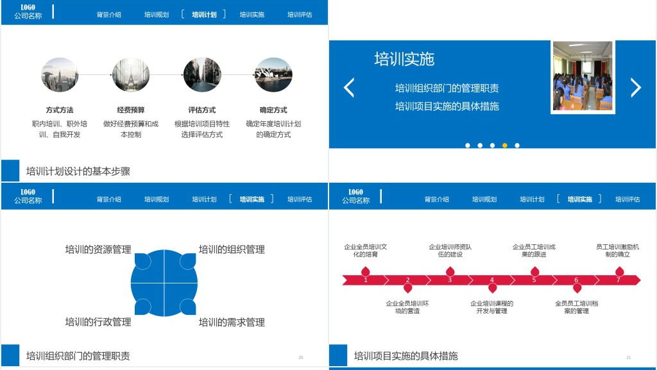
Task: Select the yellow active carousel dot
Action: point(505,146)
